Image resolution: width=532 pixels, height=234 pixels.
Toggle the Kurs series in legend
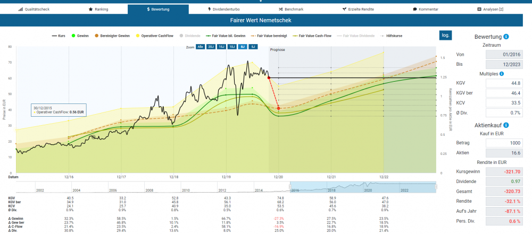pos(58,36)
